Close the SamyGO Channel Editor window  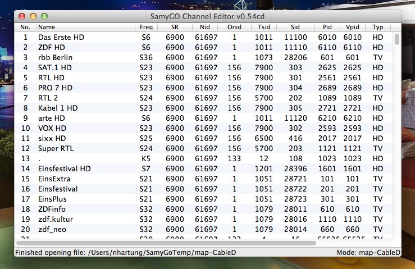point(22,16)
